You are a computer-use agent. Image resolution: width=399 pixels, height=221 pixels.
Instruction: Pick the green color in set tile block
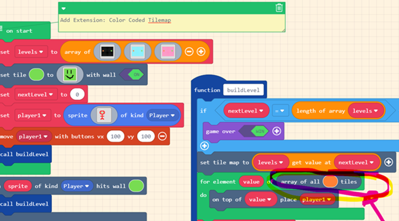(x=37, y=75)
